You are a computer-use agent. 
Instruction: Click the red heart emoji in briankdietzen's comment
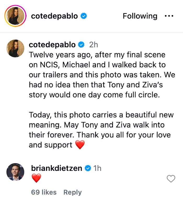pos(36,179)
